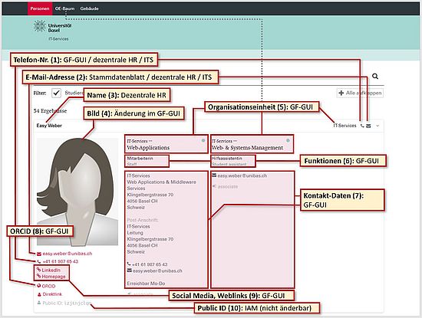Click the Post-Anschrift heading
Viewport: 422px width, 318px height.
coord(143,220)
